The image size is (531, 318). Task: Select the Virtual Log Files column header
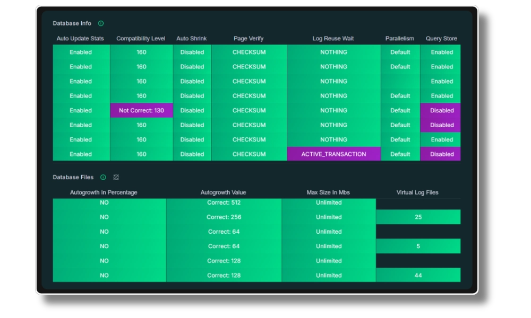417,192
